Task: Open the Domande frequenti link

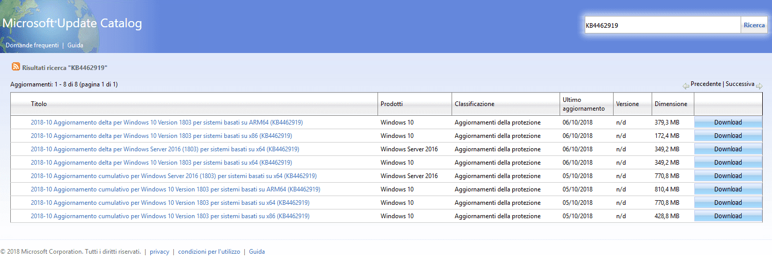Action: tap(32, 45)
